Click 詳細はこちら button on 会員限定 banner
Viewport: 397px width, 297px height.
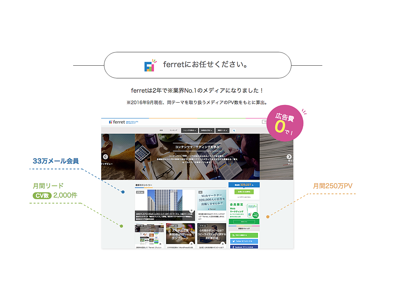click(x=244, y=222)
